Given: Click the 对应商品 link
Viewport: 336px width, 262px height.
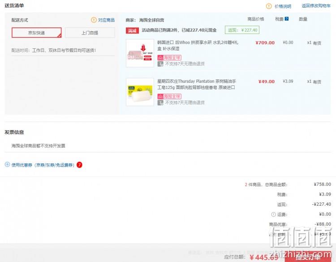Looking at the screenshot, I should click(106, 20).
